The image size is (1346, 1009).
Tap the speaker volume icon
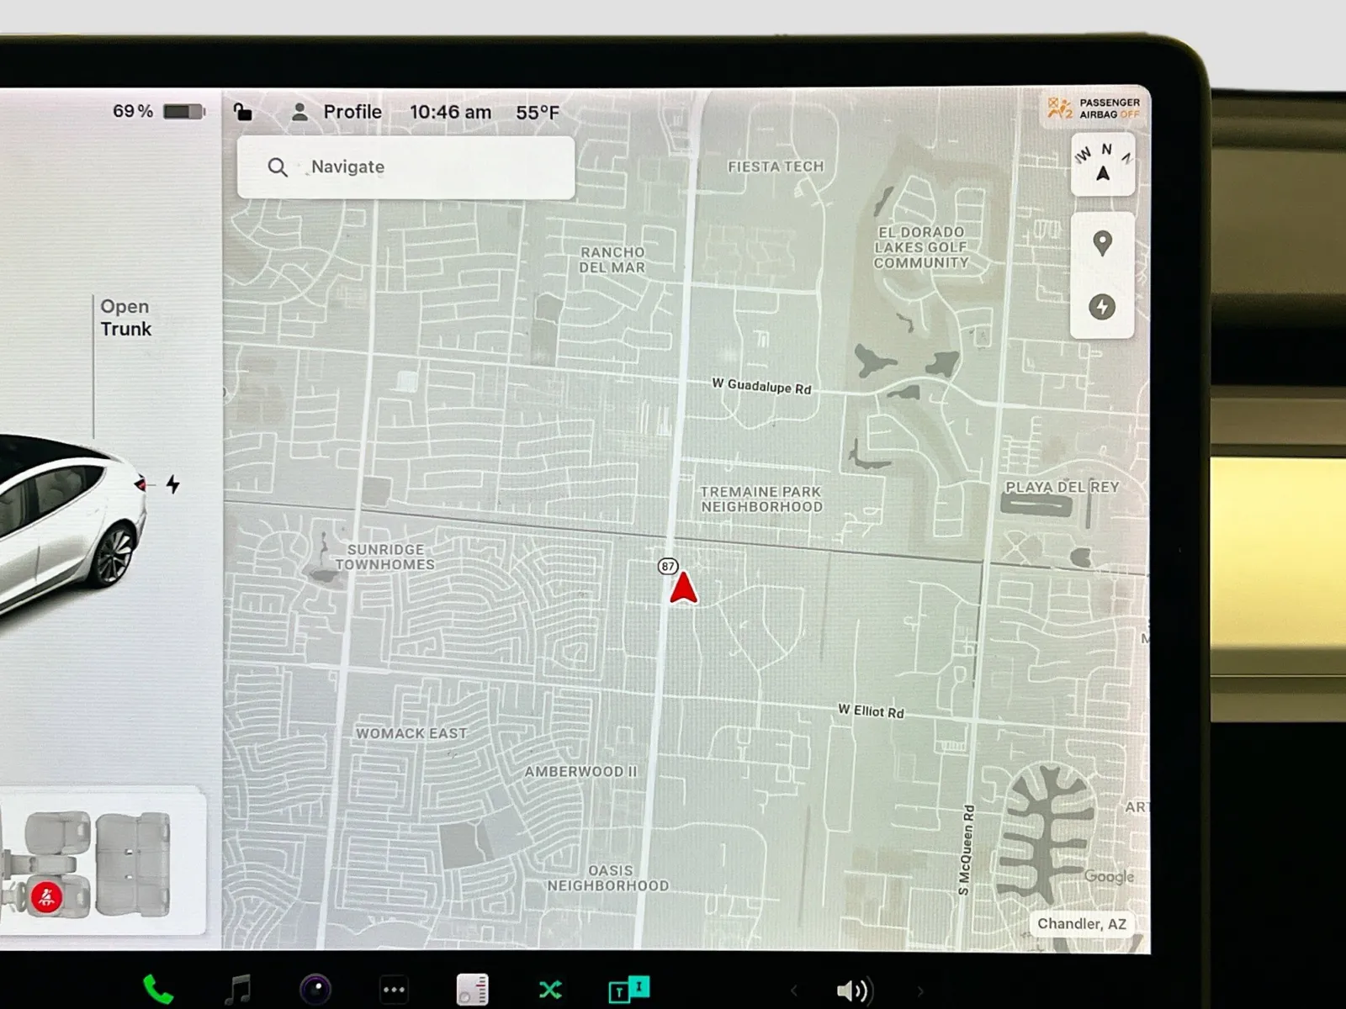[x=854, y=991]
